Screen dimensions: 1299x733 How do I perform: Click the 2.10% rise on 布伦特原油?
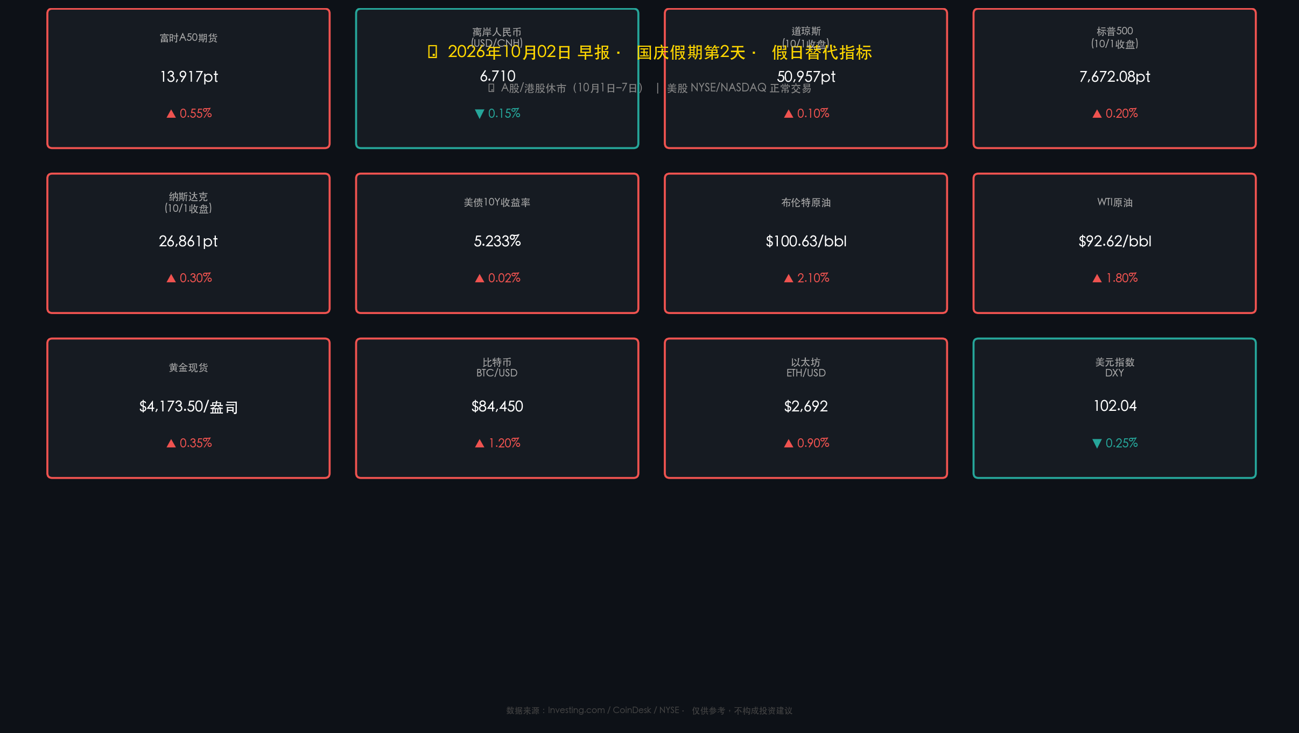[x=806, y=278]
